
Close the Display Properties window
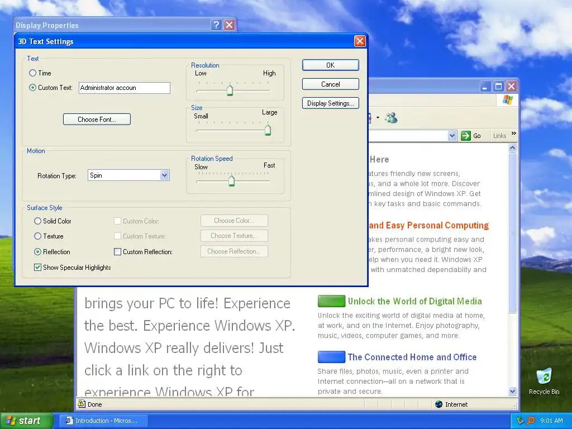click(230, 25)
